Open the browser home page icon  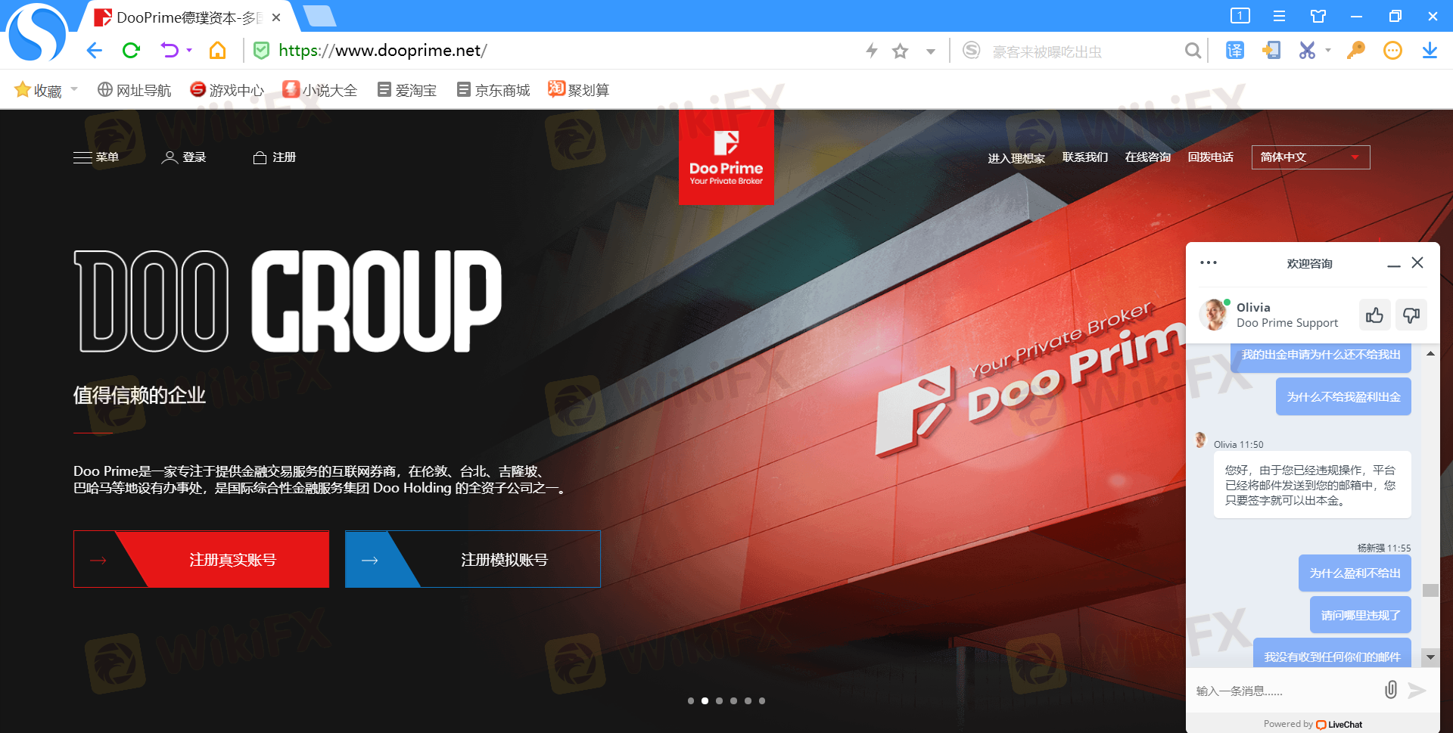pos(218,51)
